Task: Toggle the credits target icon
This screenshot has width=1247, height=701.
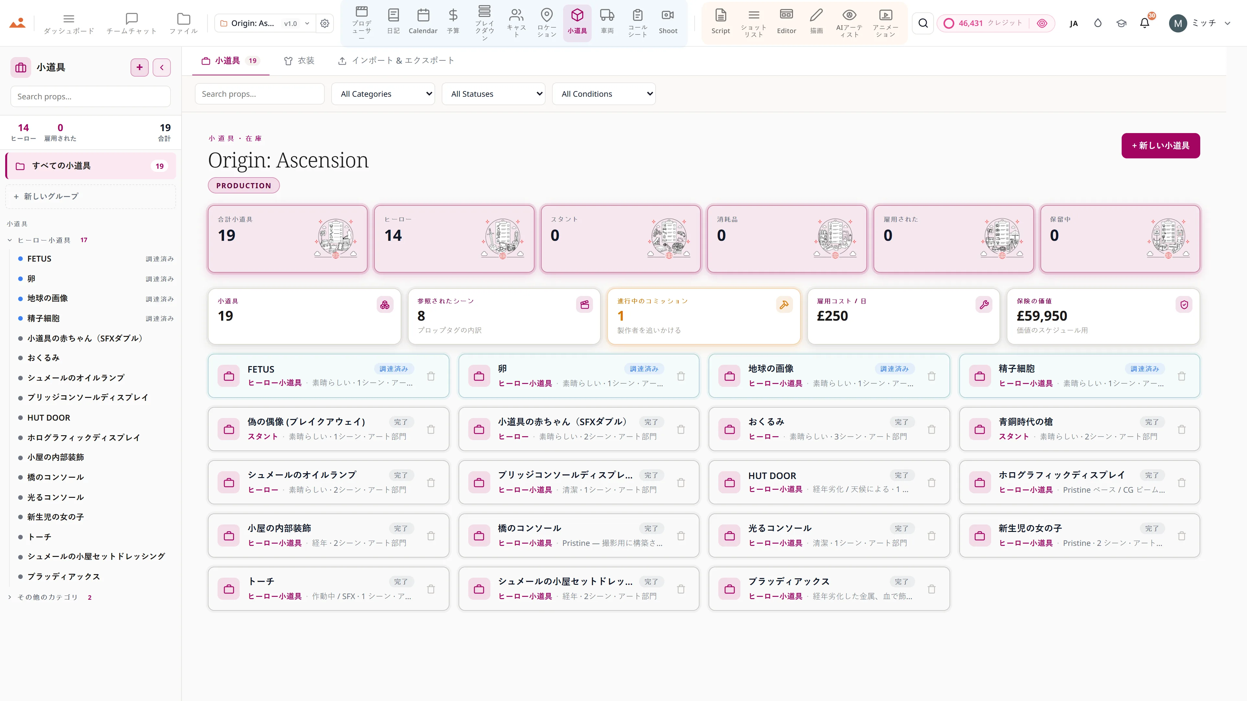Action: (1042, 23)
